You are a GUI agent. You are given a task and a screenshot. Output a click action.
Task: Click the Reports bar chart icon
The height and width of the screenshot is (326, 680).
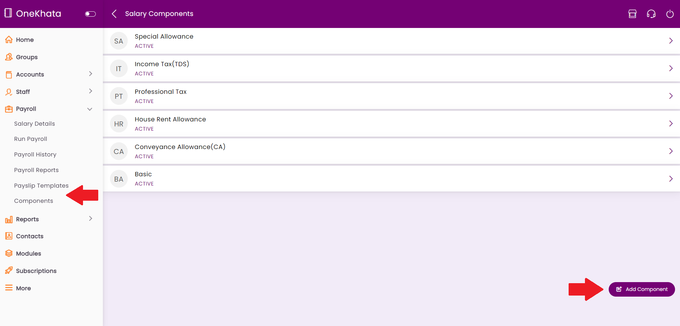pos(9,219)
